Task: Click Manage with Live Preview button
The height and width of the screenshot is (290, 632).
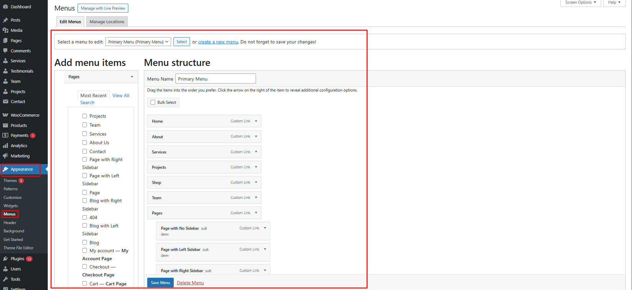Action: click(x=103, y=8)
